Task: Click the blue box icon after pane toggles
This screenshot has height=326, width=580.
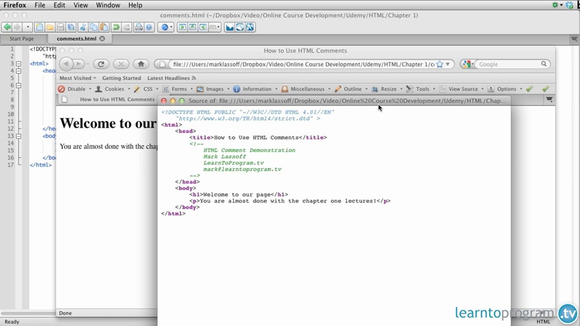Action: tap(230, 27)
